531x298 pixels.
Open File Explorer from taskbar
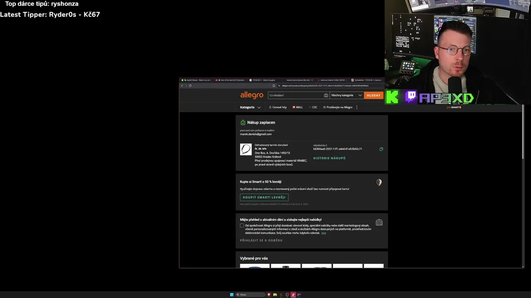[x=275, y=295]
